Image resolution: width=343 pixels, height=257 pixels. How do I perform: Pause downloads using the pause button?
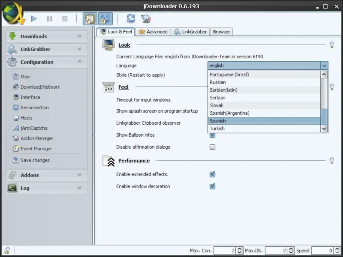point(49,19)
